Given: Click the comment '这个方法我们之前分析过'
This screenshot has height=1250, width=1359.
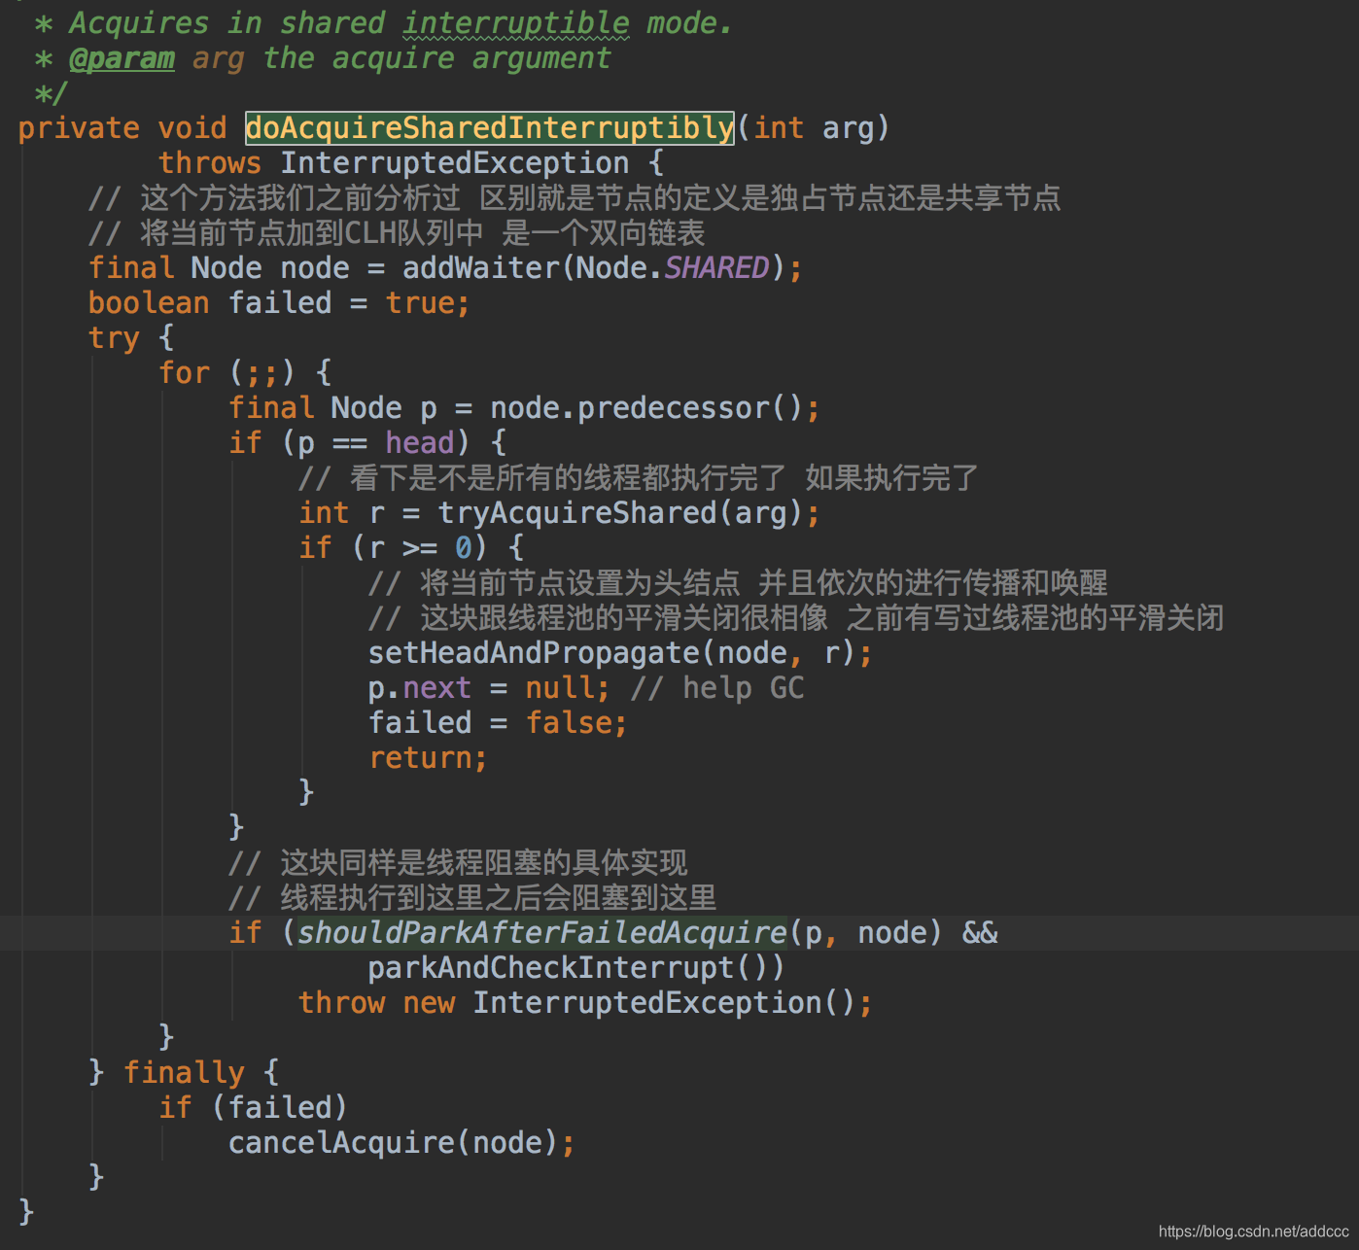Looking at the screenshot, I should 575,197.
